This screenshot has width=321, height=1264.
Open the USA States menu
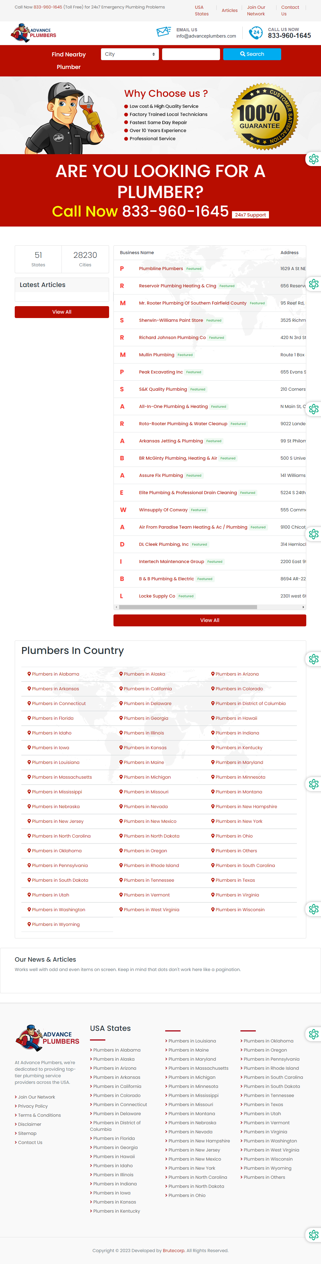pyautogui.click(x=201, y=10)
